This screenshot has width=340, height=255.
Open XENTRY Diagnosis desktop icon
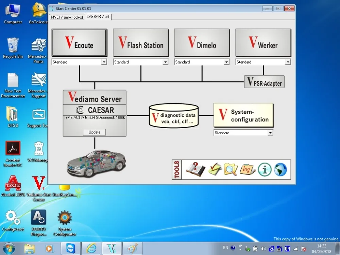(x=39, y=223)
